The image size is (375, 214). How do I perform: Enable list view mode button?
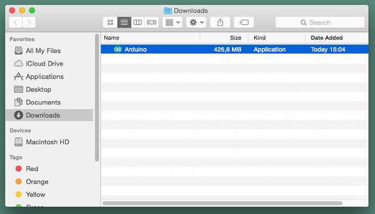tap(124, 22)
